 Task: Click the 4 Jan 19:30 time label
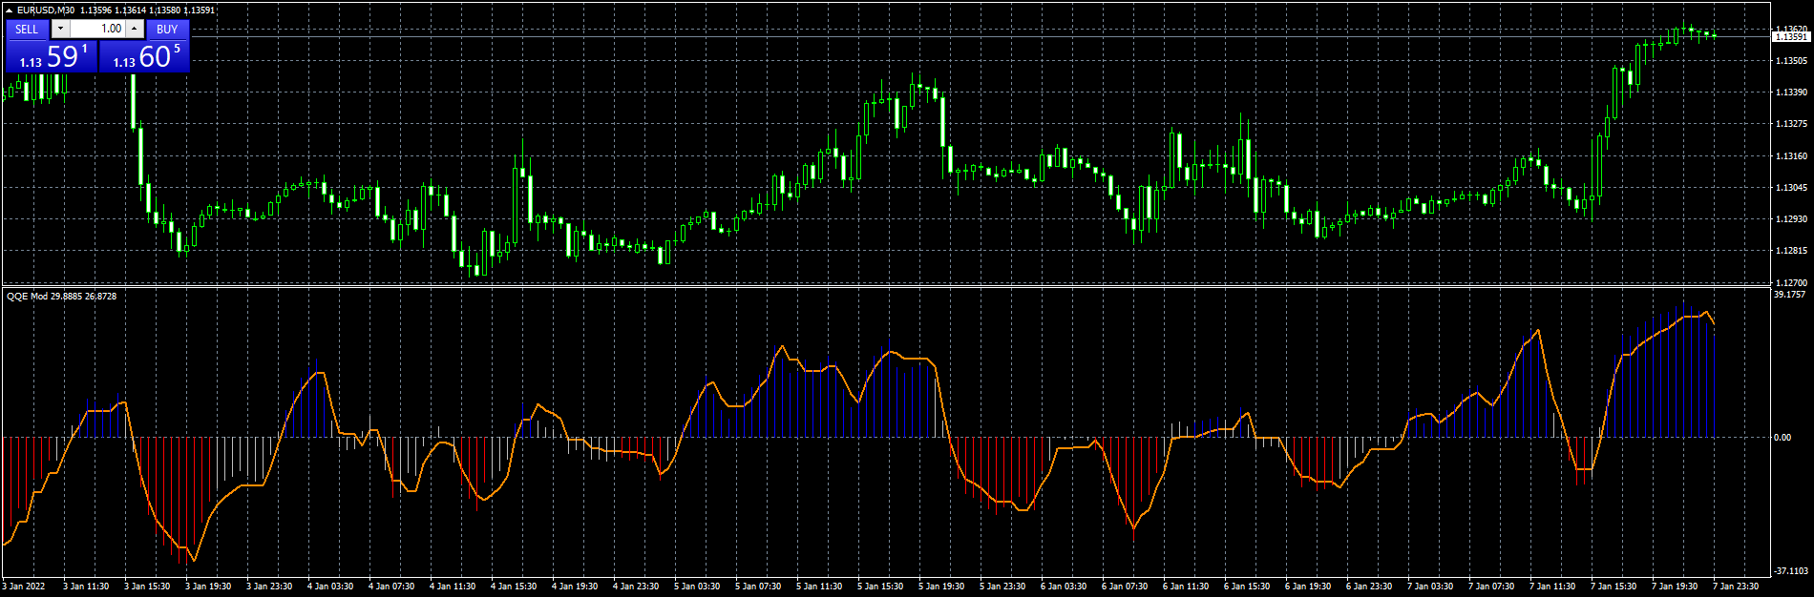576,587
